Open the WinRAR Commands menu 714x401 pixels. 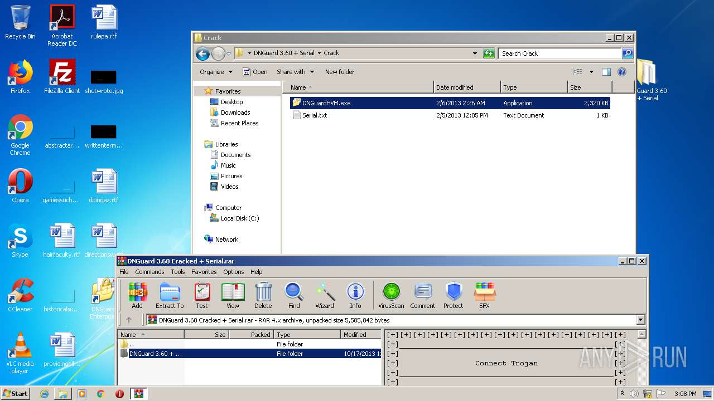(149, 272)
